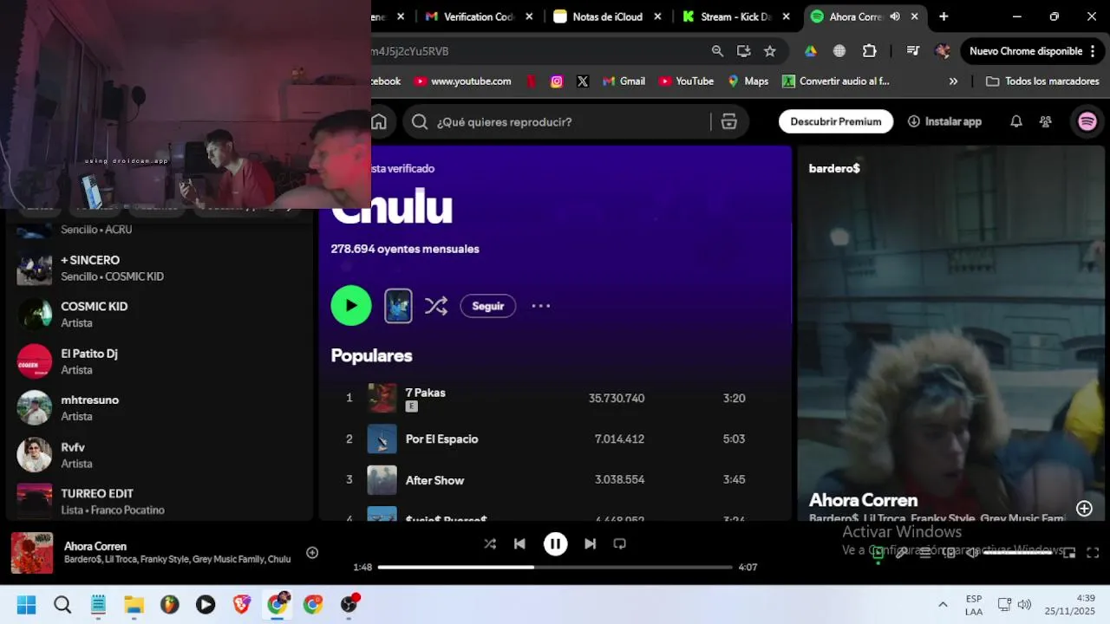Open full screen player

pos(1093,552)
